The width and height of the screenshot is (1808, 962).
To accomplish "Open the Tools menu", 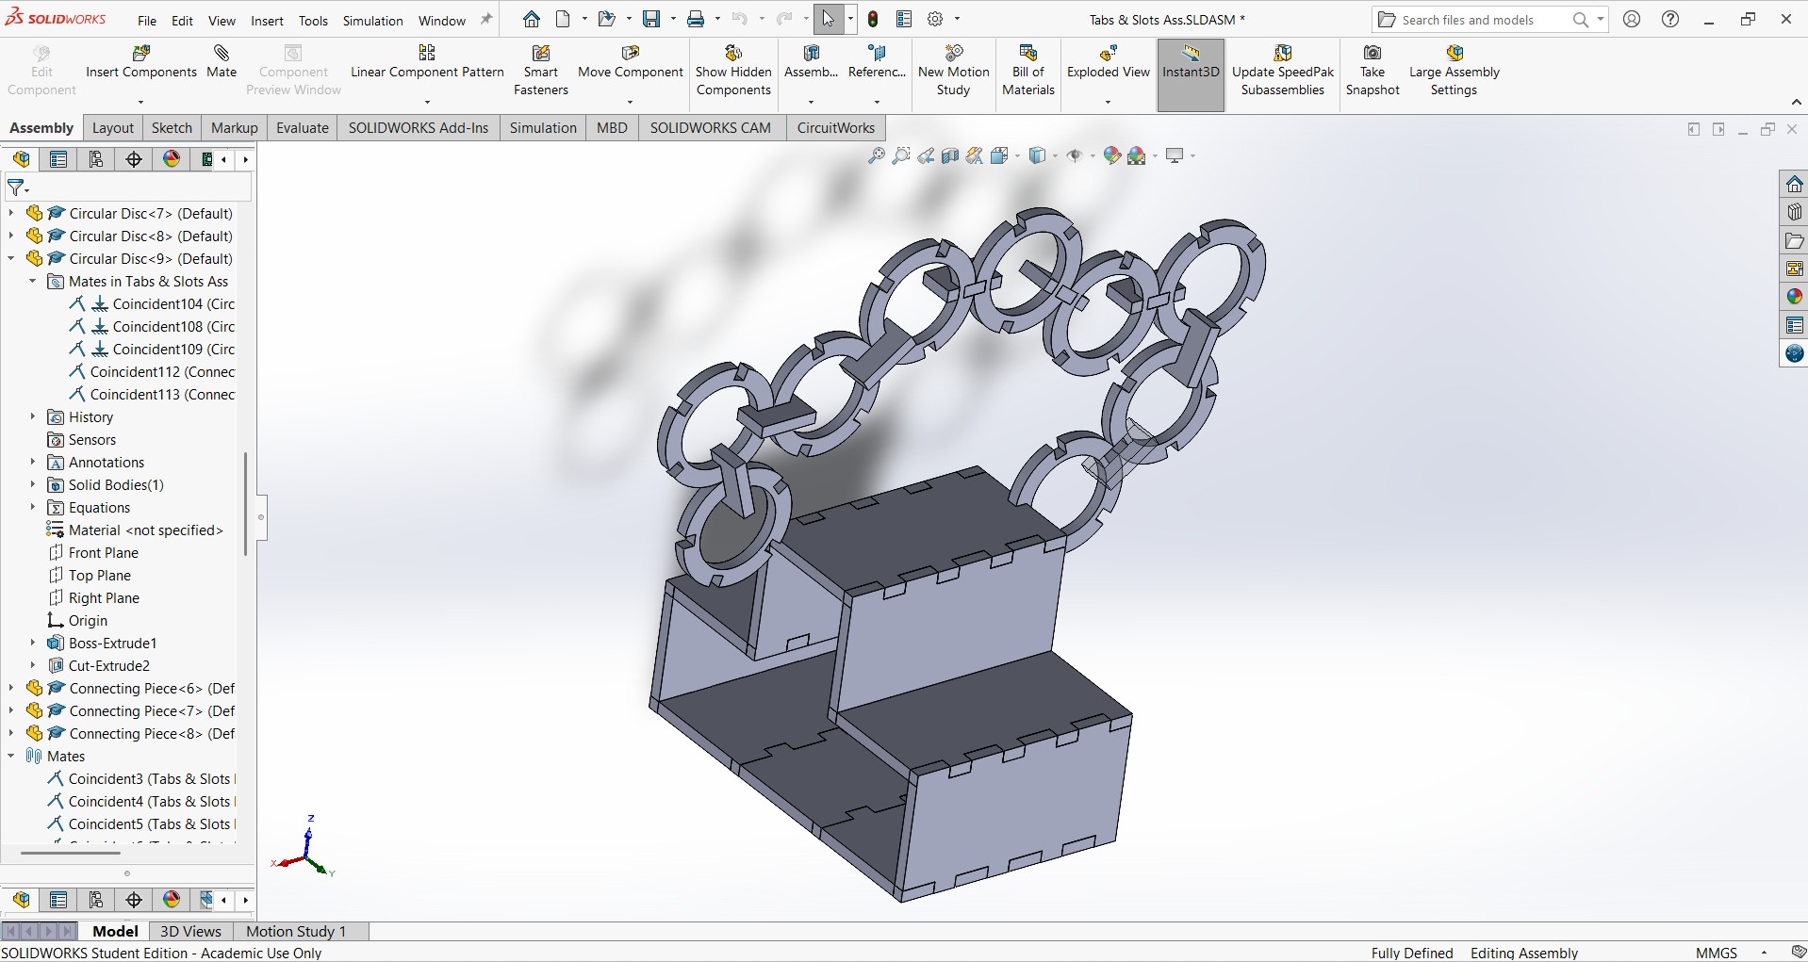I will tap(313, 21).
